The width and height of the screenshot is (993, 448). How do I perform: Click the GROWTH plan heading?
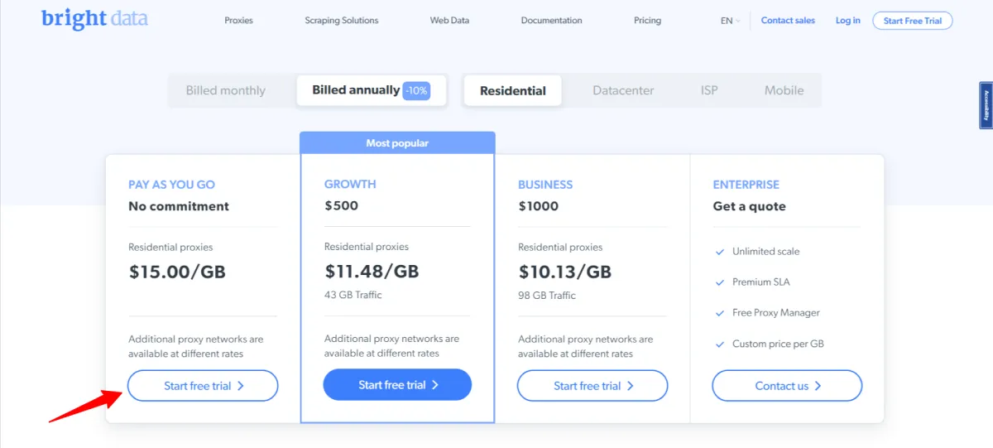(350, 185)
